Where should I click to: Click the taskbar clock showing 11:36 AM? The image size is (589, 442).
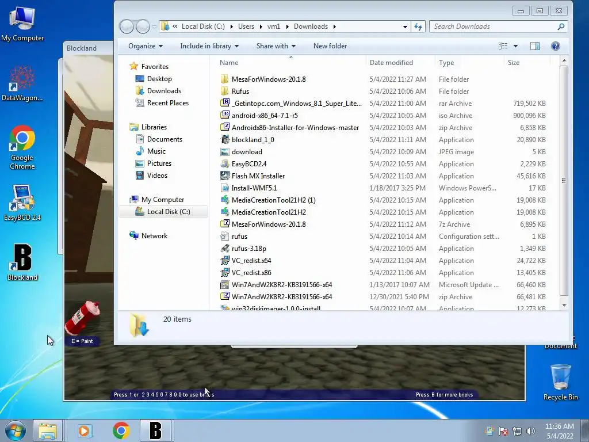(x=559, y=431)
